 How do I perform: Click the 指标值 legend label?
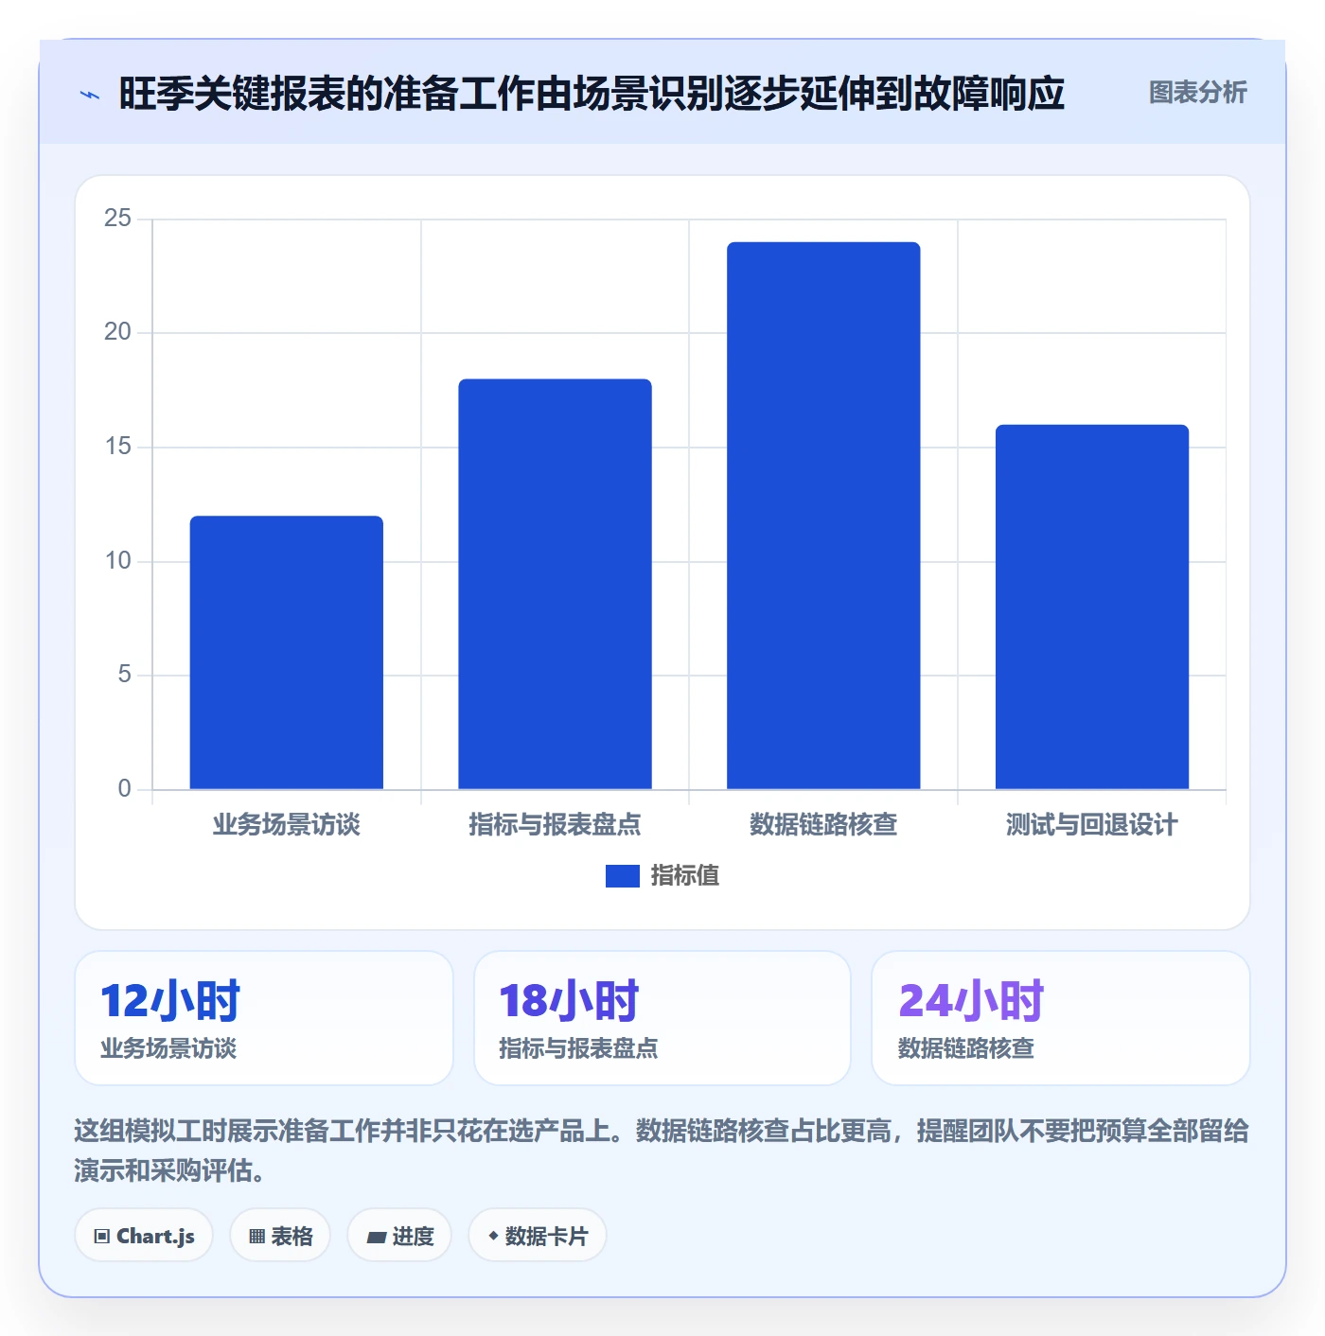[685, 876]
